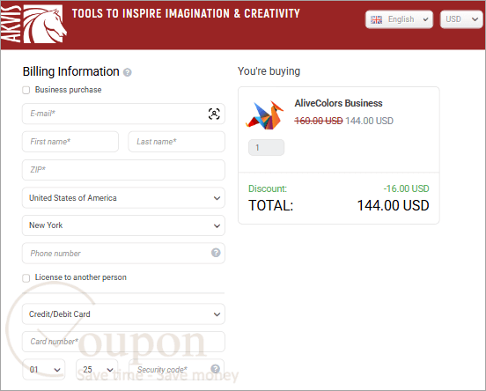Screen dimensions: 486x391
Task: Focus the ZIP code field
Action: [x=123, y=170]
